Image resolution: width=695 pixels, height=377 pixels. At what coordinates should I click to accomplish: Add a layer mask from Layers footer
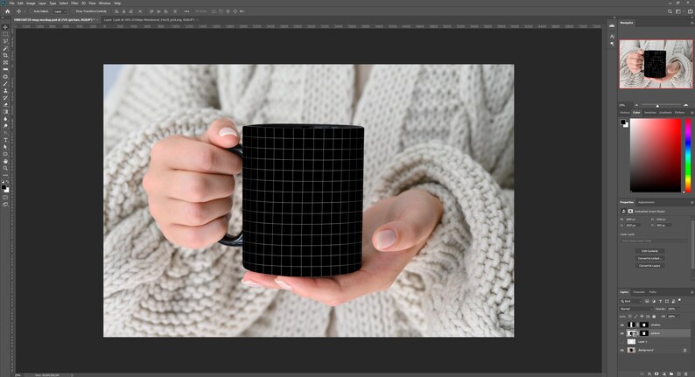(656, 374)
